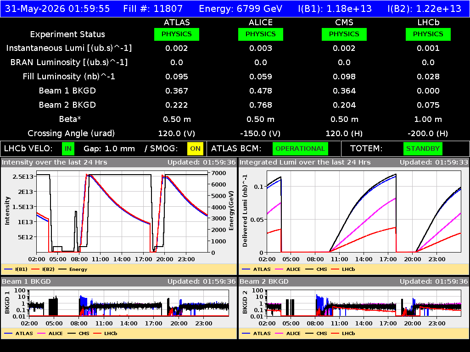Click CMS legend entry in Beam 2 BKGD chart
This screenshot has height=352, width=470.
click(316, 333)
